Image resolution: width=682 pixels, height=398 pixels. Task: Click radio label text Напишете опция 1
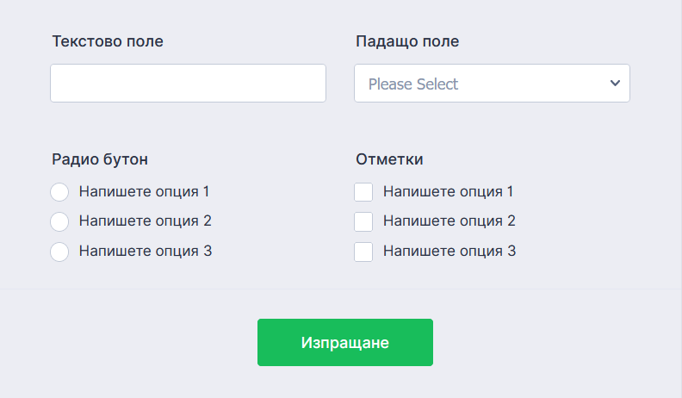(145, 191)
